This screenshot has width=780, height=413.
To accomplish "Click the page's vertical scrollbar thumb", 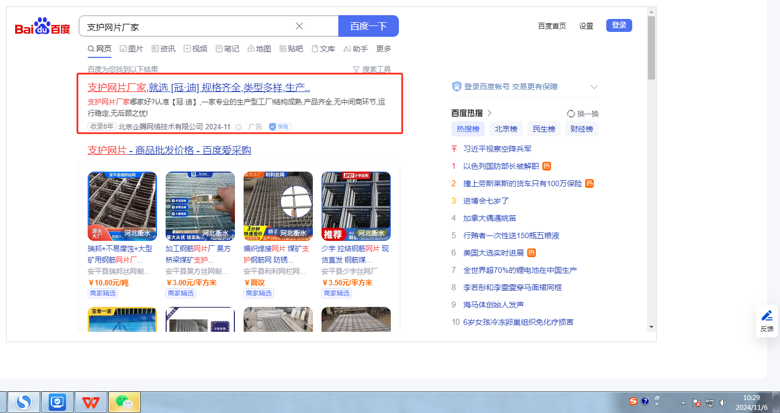I will (x=651, y=48).
